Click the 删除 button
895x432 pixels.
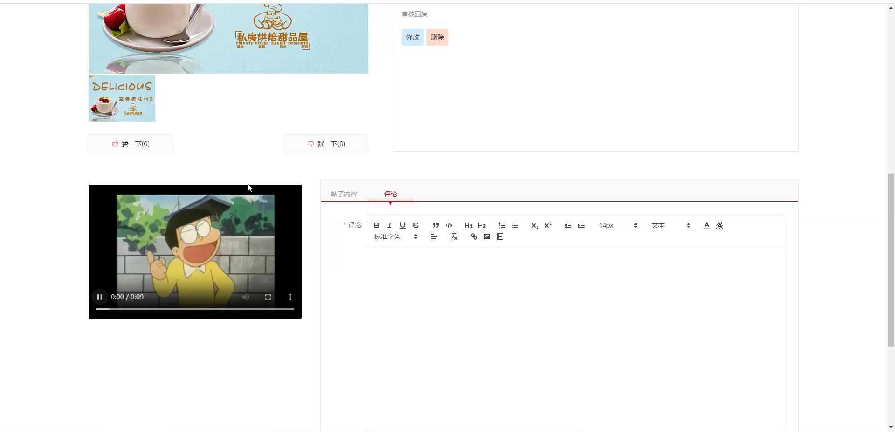point(437,37)
